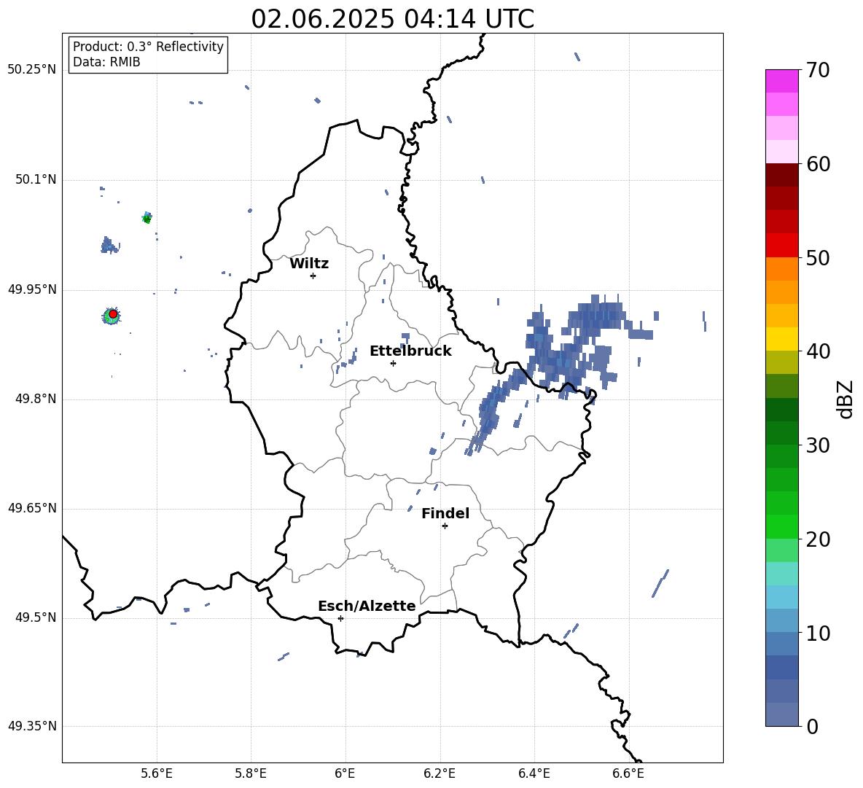Click the 49.95°N latitude label
The image size is (863, 788).
tap(31, 289)
